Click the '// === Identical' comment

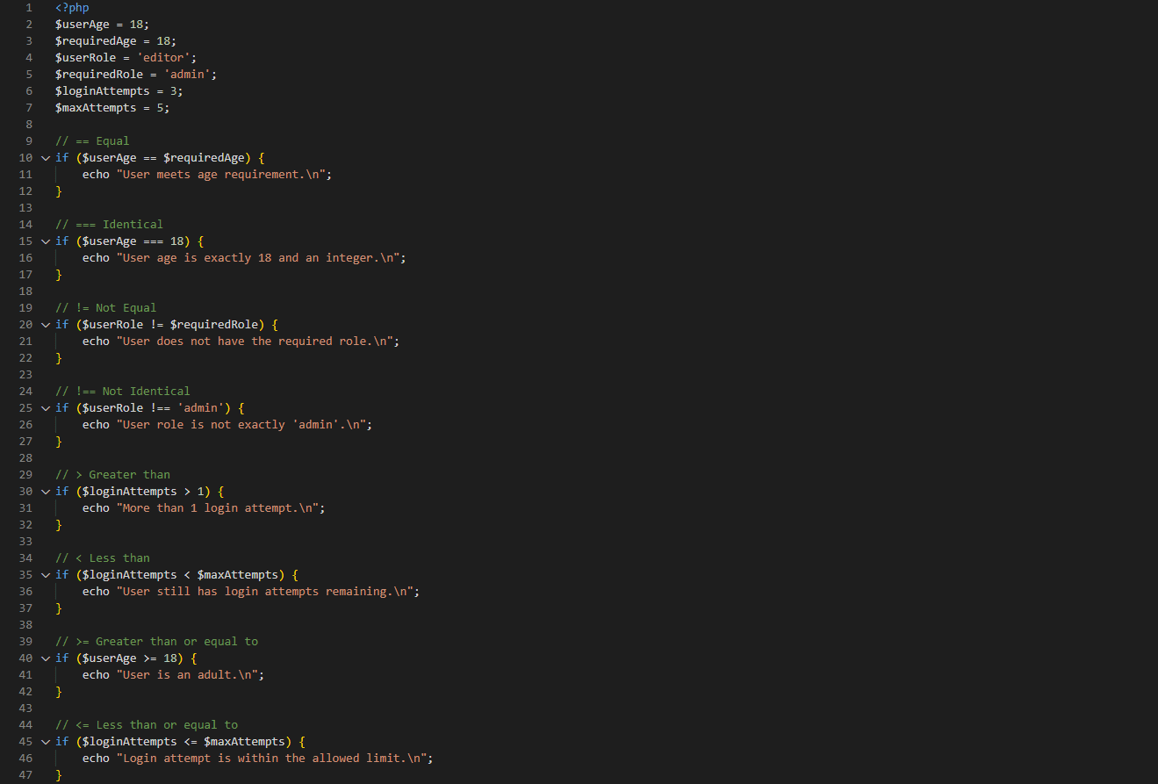tap(109, 225)
